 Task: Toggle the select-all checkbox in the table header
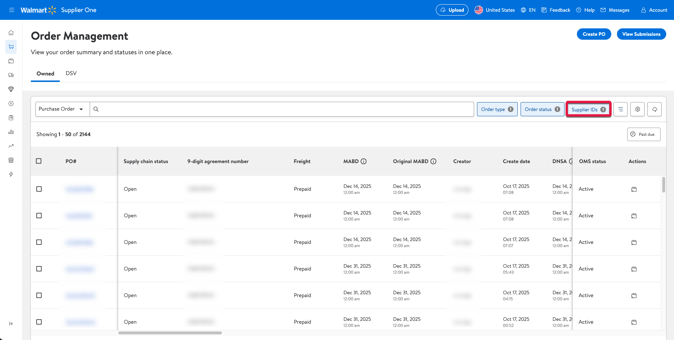click(x=39, y=161)
